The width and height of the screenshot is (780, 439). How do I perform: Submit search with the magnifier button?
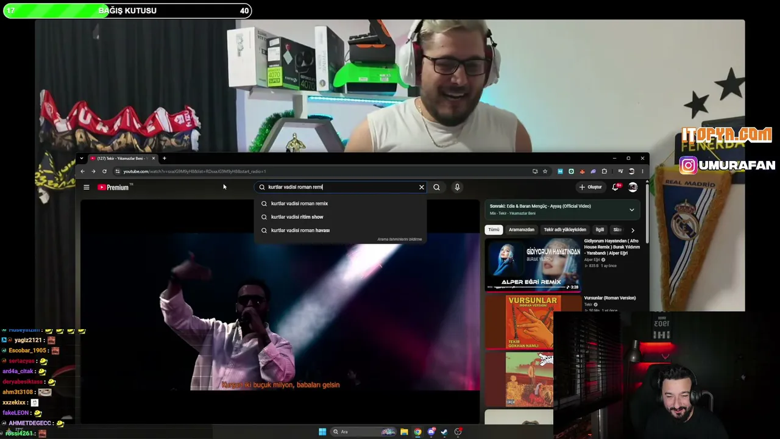click(436, 187)
